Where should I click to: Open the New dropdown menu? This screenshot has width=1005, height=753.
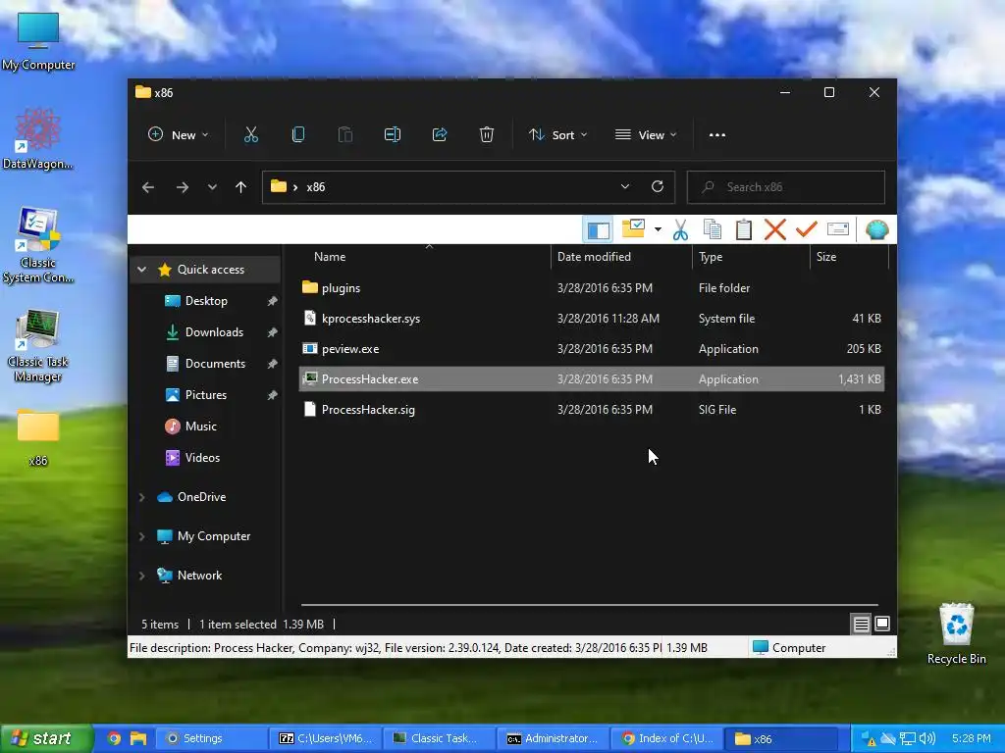[179, 135]
